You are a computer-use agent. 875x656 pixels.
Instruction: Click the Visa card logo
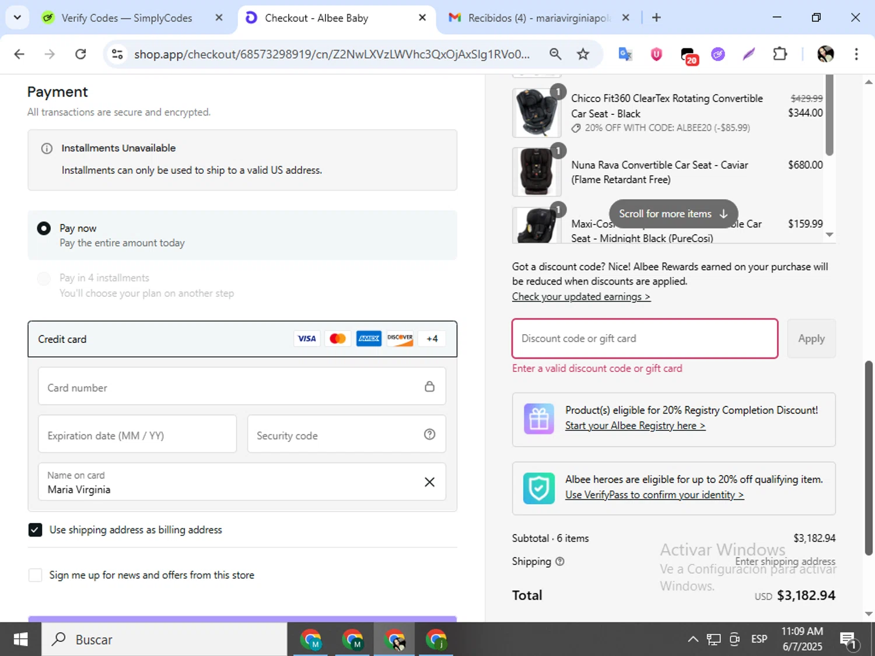point(307,339)
